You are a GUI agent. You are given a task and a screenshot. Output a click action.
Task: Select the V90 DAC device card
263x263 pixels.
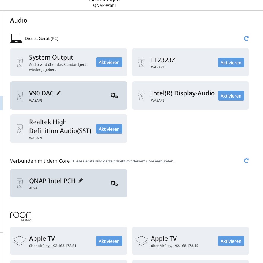[x=68, y=95]
